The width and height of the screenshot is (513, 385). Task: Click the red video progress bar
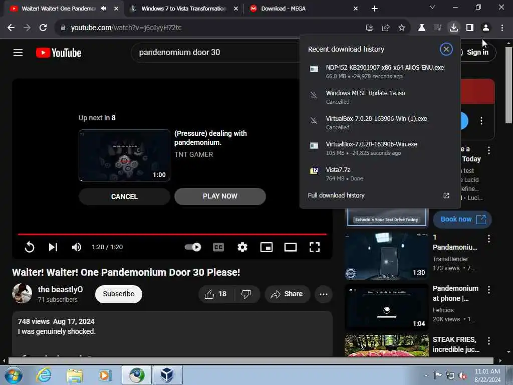point(172,235)
